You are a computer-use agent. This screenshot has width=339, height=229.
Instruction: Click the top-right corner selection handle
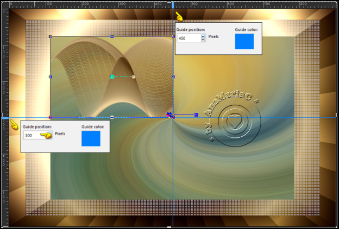click(173, 36)
